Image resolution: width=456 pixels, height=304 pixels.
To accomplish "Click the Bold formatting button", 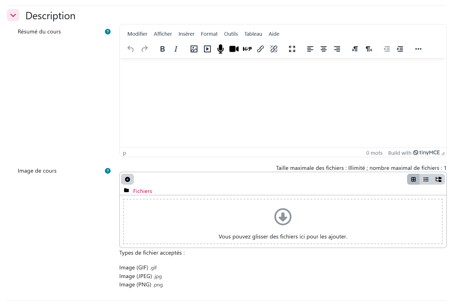I will point(162,49).
